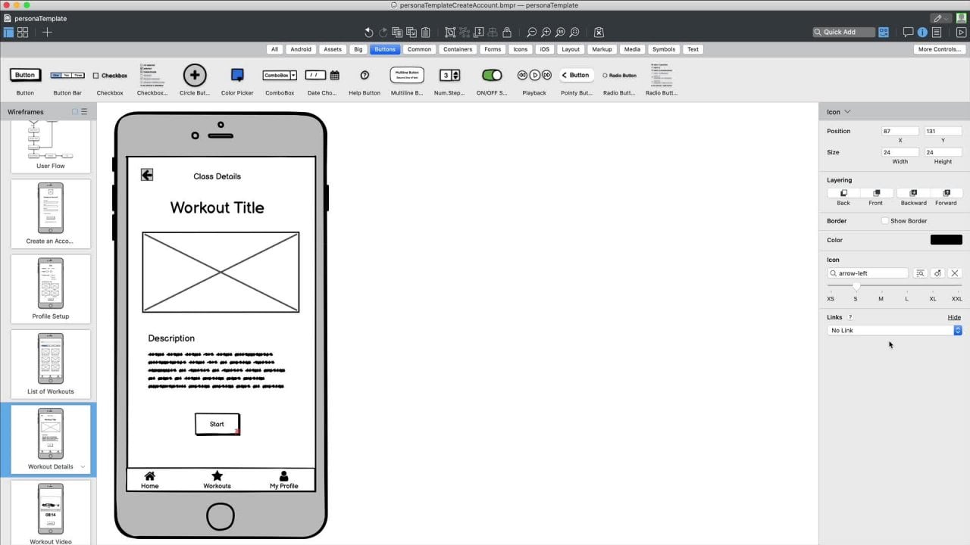The height and width of the screenshot is (545, 970).
Task: Click the Hide link in Links section
Action: click(954, 317)
